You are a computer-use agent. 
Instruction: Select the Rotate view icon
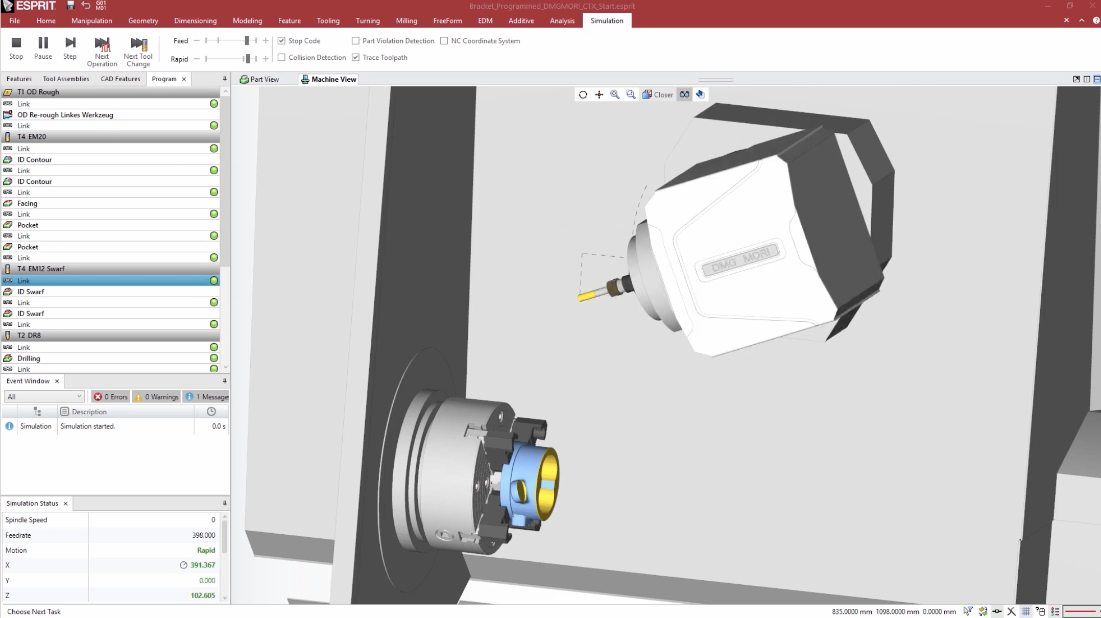[583, 94]
